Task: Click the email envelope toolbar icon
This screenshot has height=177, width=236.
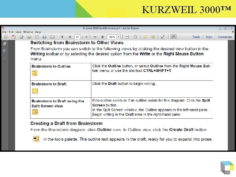Action: [x=52, y=37]
